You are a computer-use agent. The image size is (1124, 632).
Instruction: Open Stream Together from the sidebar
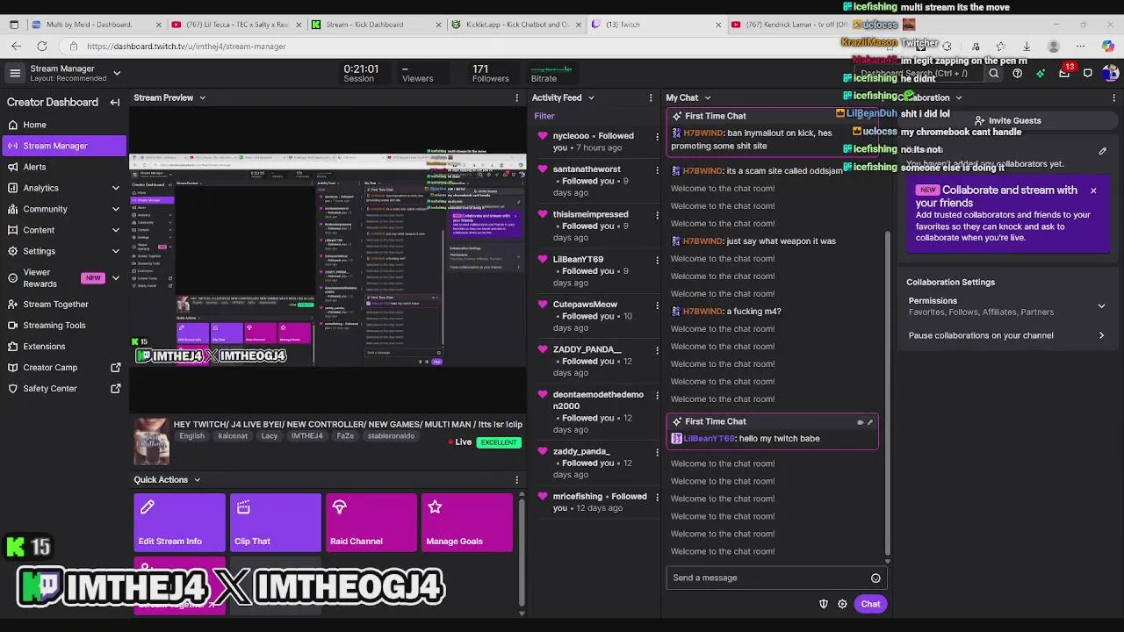point(55,304)
